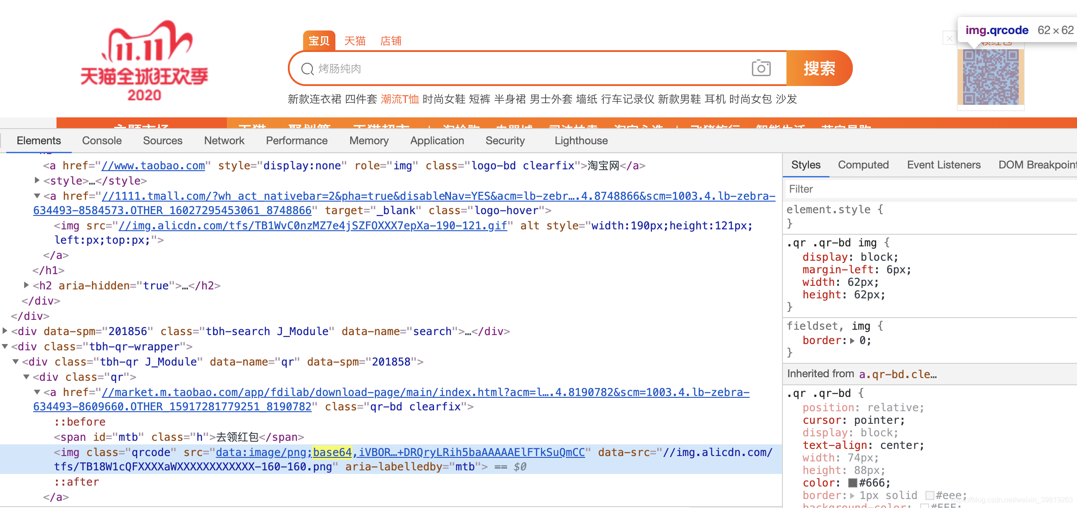Select the DOM Breakpoints sidebar tab
The width and height of the screenshot is (1077, 508).
click(1037, 165)
